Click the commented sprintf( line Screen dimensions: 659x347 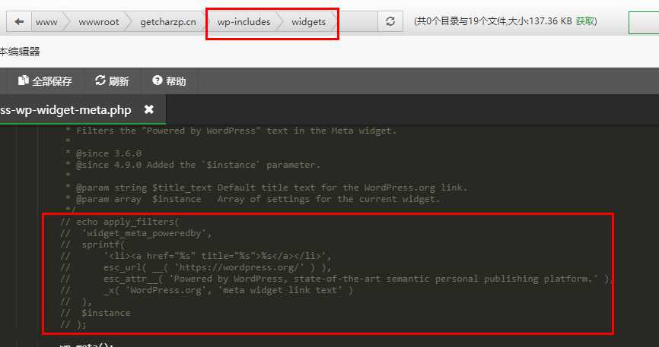pos(93,244)
